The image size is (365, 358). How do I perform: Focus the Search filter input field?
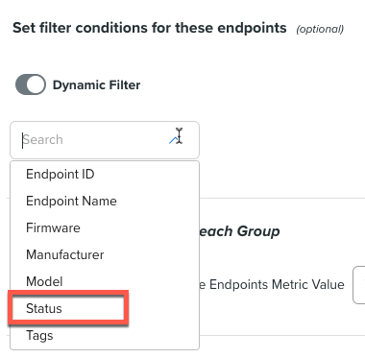tap(105, 140)
